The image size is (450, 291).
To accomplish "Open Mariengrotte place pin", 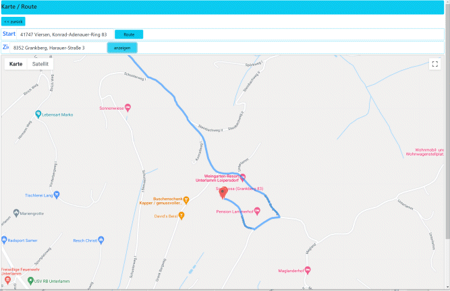I will click(16, 213).
